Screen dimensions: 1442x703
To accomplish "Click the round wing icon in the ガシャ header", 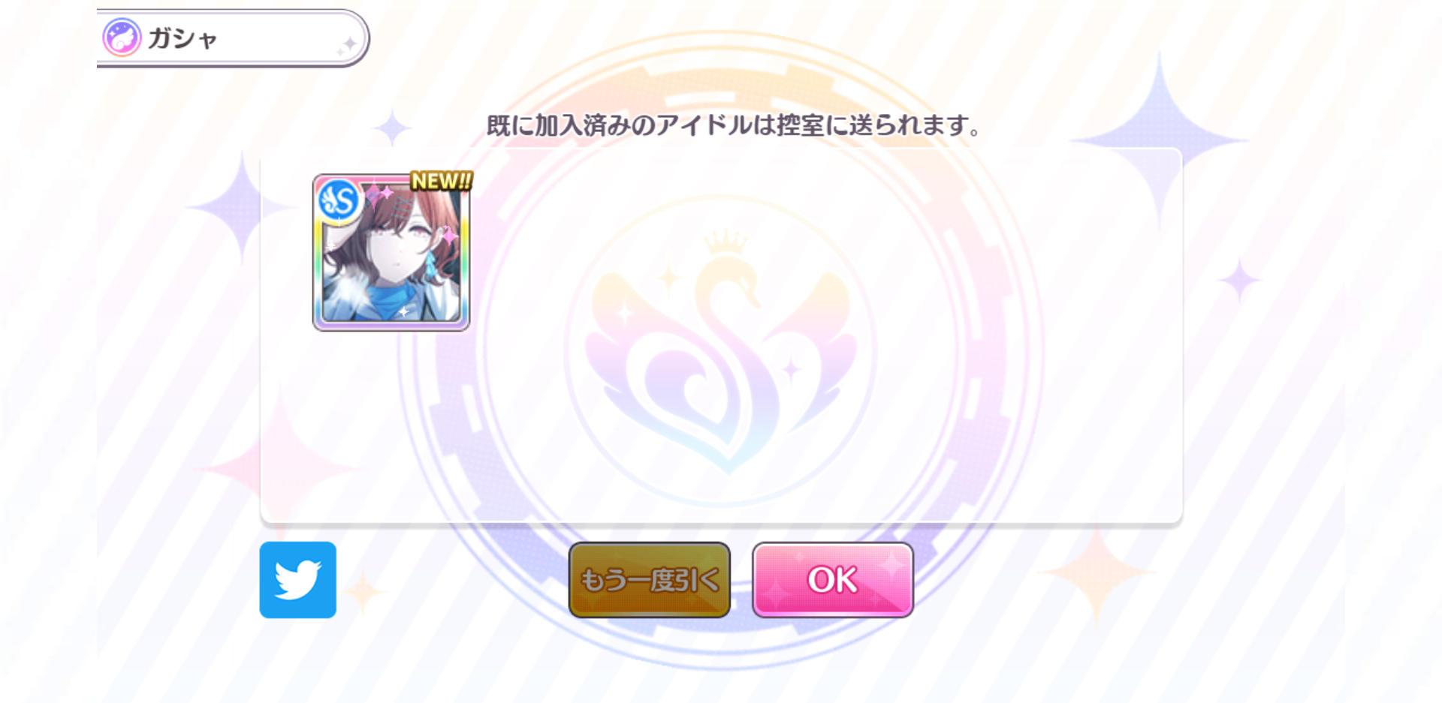I will 122,38.
